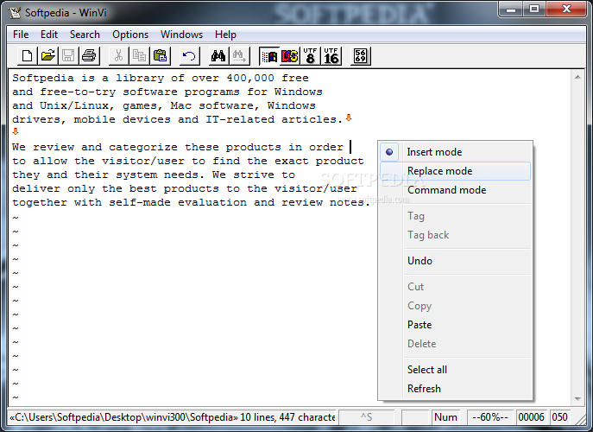
Task: Click the scrollbar down arrow
Action: (x=577, y=398)
